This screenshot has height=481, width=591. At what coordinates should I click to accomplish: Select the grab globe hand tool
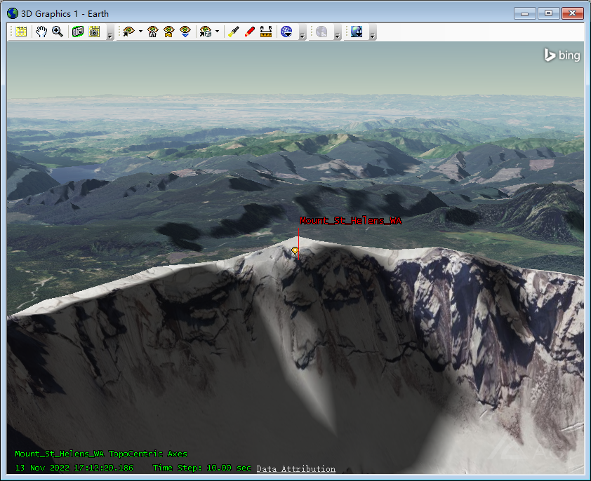[x=41, y=32]
